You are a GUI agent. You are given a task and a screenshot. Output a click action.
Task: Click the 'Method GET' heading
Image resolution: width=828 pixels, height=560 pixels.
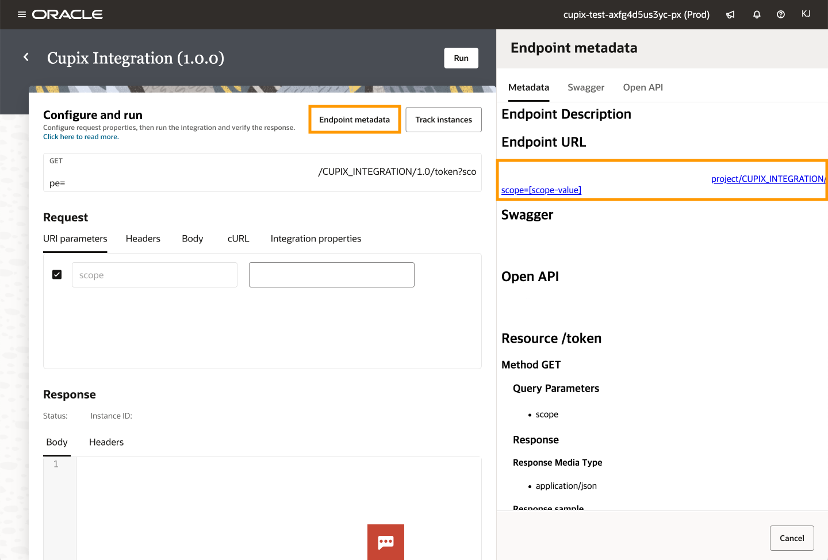531,365
